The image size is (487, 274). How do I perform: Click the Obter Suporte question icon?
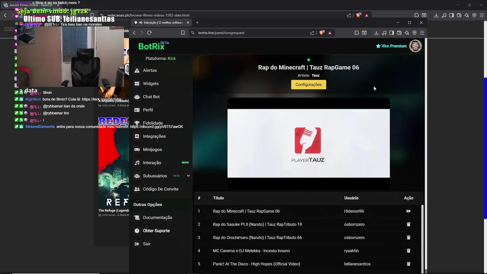pyautogui.click(x=137, y=231)
